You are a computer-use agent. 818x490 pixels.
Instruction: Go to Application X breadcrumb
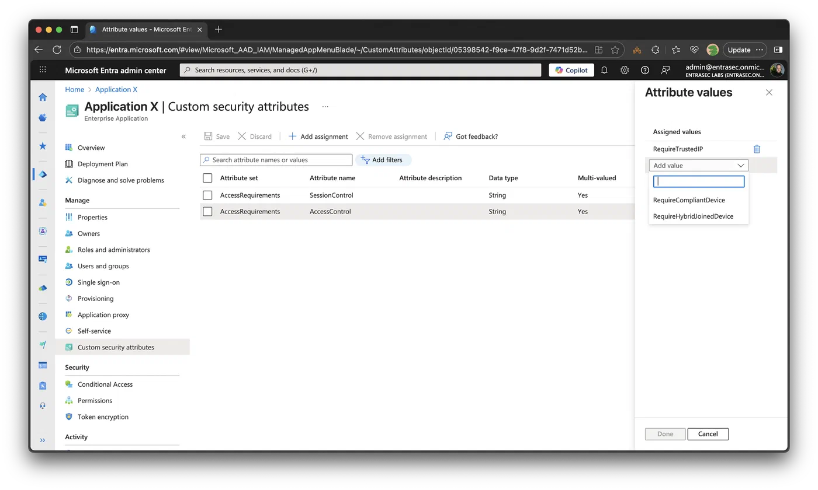pyautogui.click(x=116, y=89)
